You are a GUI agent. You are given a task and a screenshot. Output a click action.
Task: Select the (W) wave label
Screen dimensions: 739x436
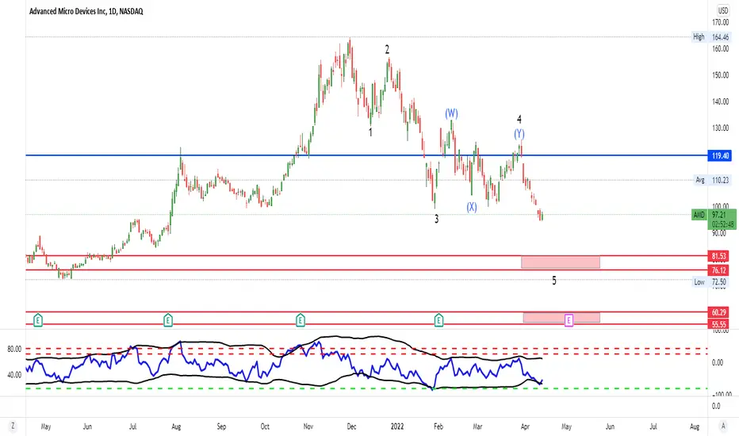(451, 113)
